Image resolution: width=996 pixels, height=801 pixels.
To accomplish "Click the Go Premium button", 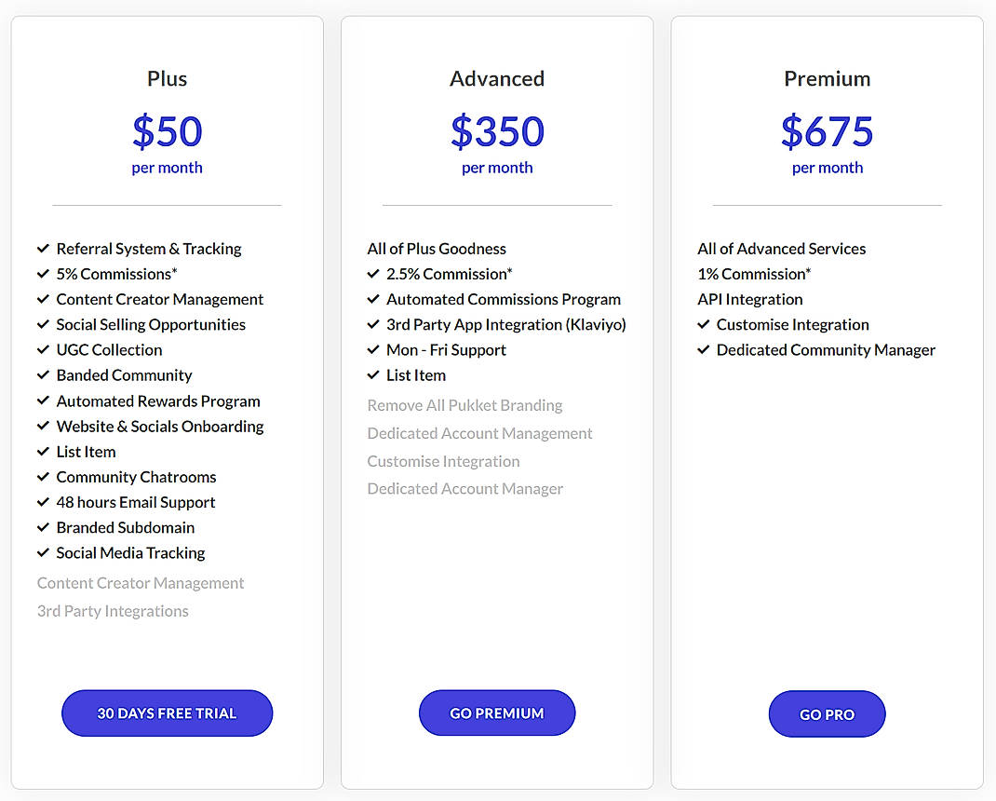I will click(x=497, y=713).
